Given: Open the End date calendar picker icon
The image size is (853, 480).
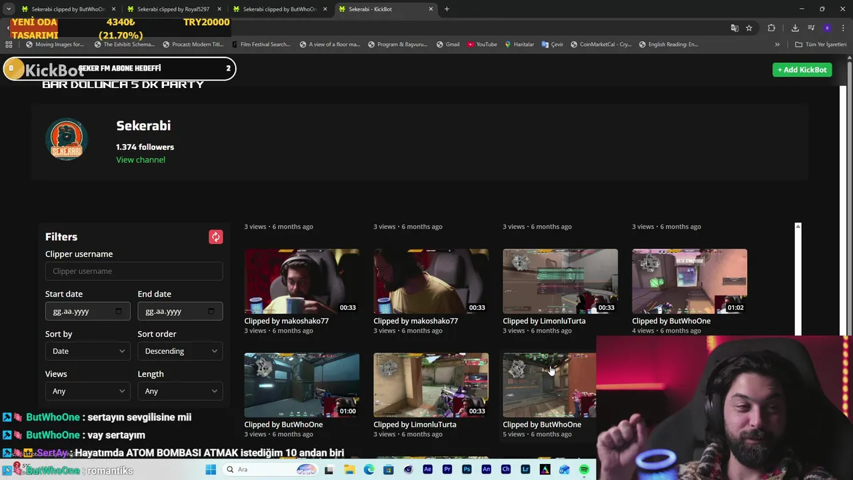Looking at the screenshot, I should point(211,311).
